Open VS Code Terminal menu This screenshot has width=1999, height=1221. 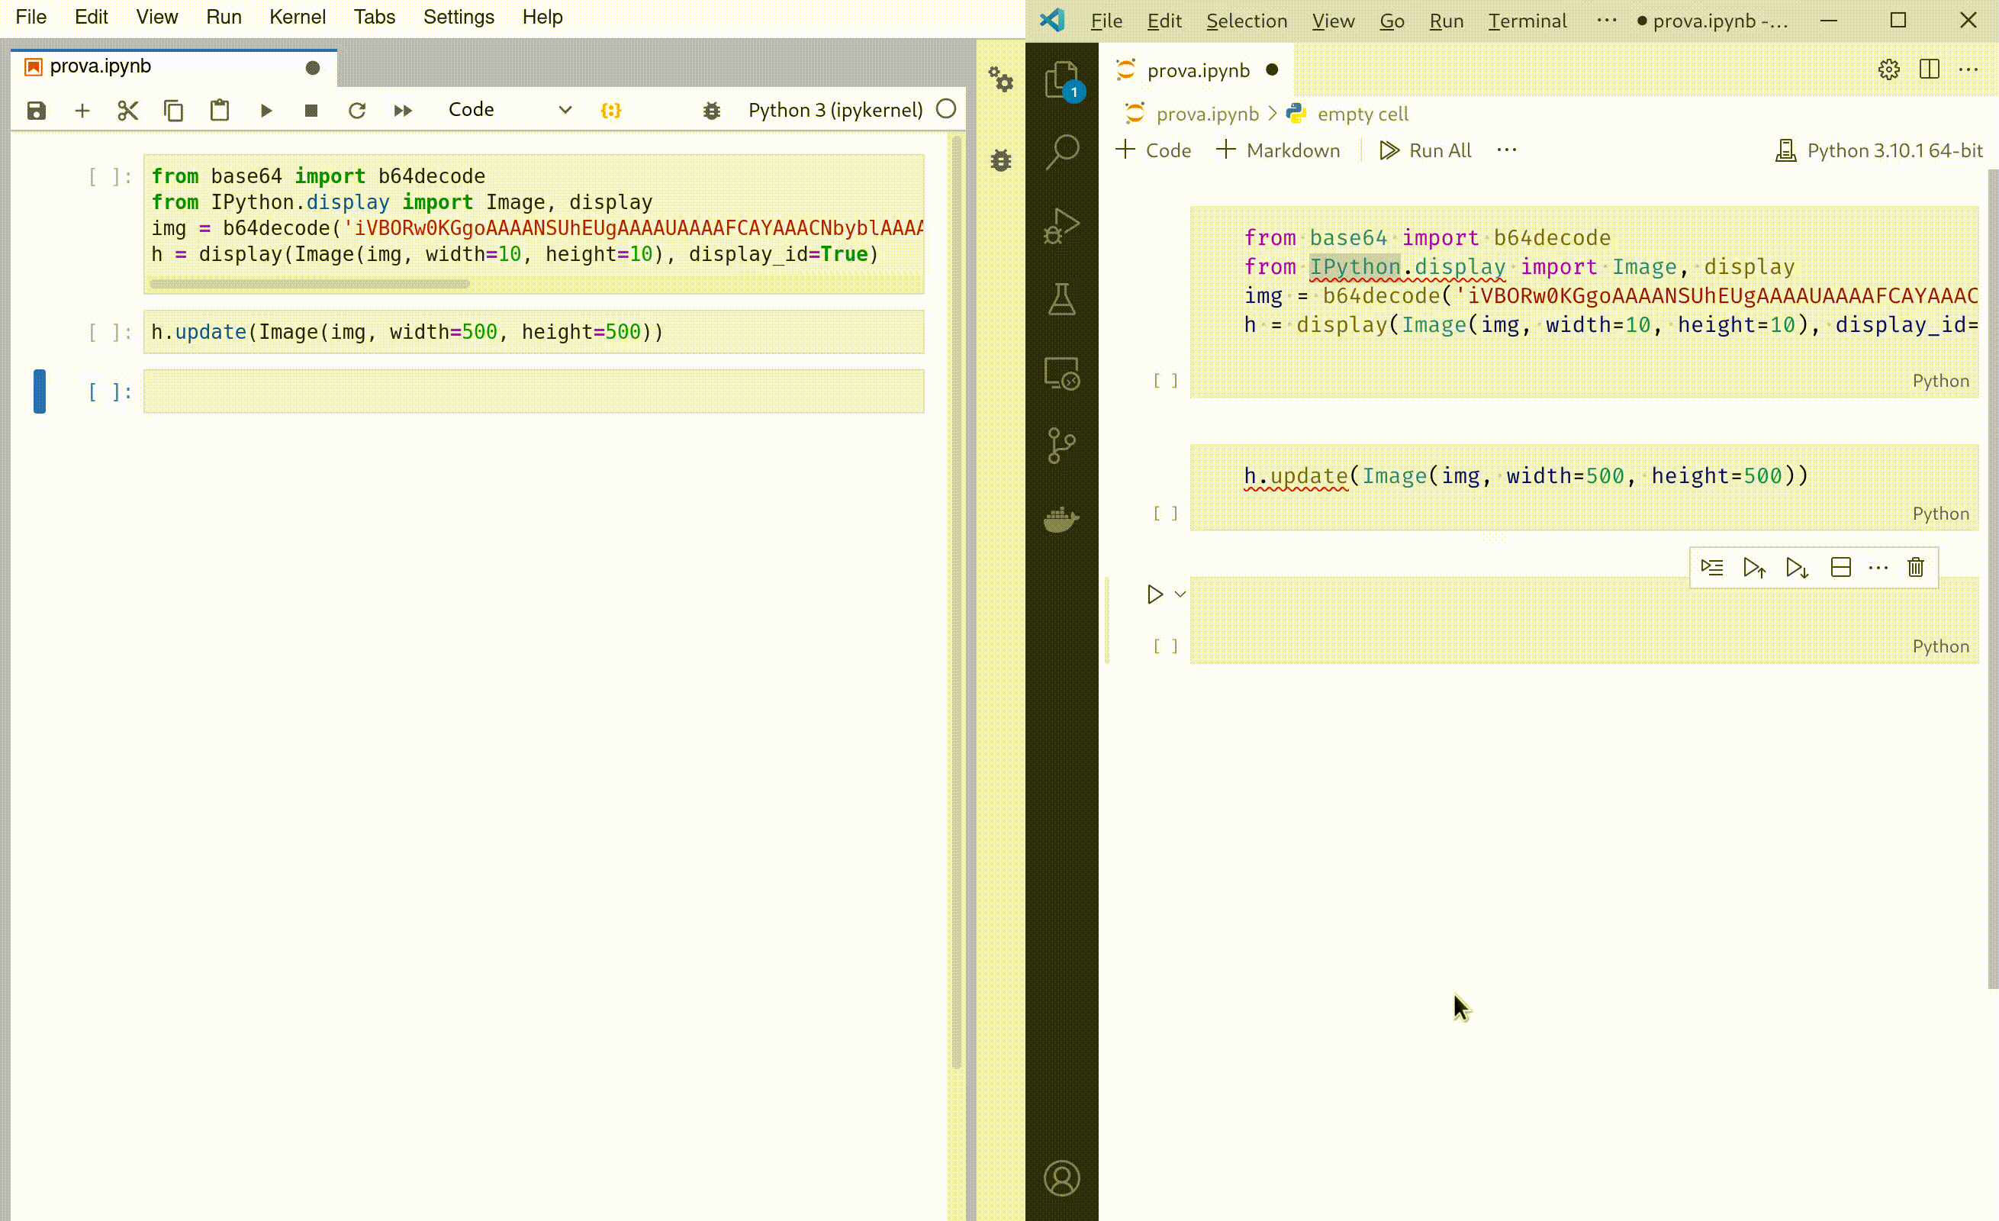(1527, 21)
